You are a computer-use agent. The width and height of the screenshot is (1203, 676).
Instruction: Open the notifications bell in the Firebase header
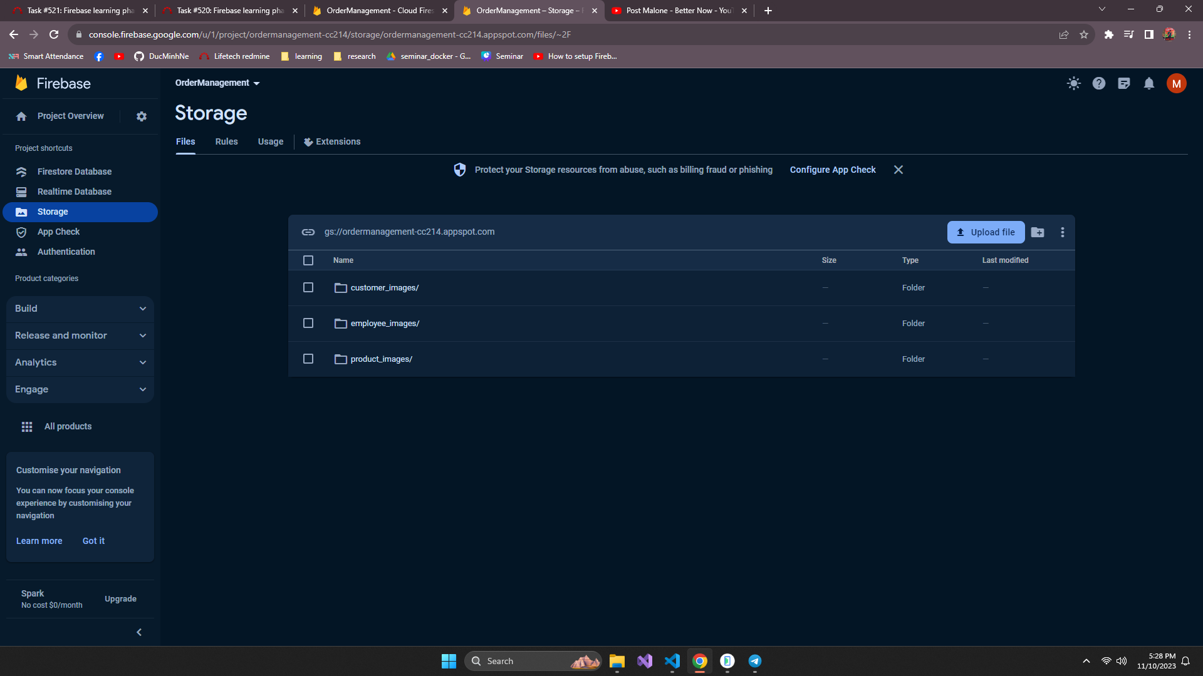pos(1149,83)
